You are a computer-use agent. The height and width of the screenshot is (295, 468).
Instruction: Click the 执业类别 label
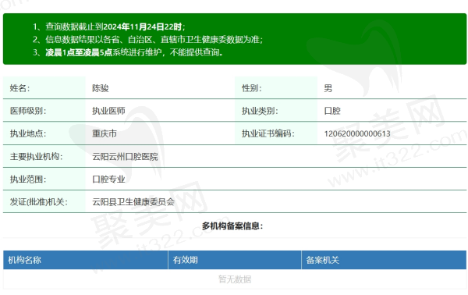tap(260, 111)
